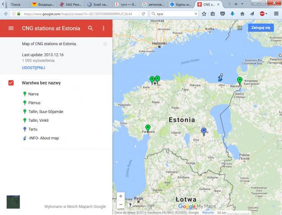The image size is (282, 215).
Task: Open the bookmarks list toolbar icon
Action: click(x=213, y=14)
